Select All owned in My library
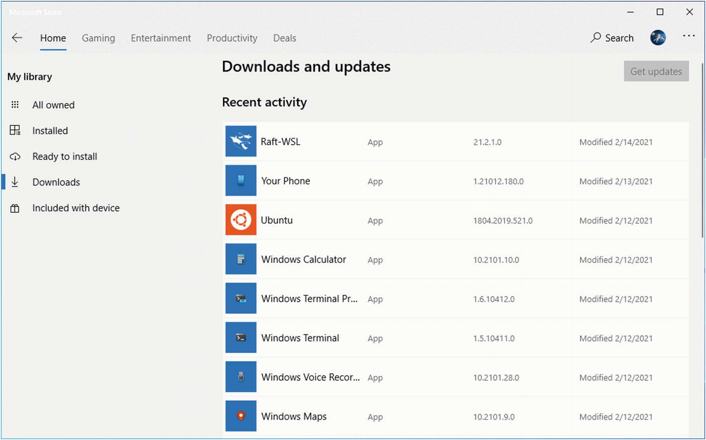The width and height of the screenshot is (706, 440). coord(54,105)
